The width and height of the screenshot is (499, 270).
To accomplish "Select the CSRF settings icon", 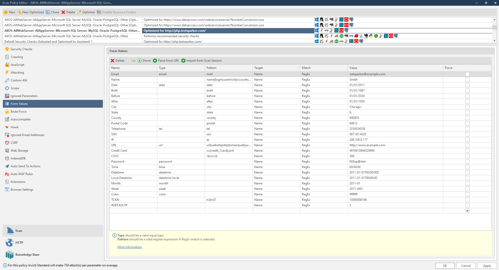I will [x=14, y=143].
